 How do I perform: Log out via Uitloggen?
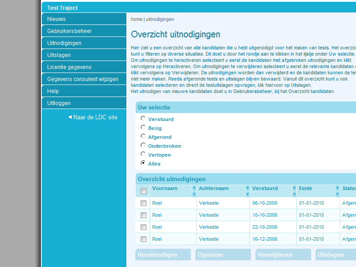click(84, 103)
